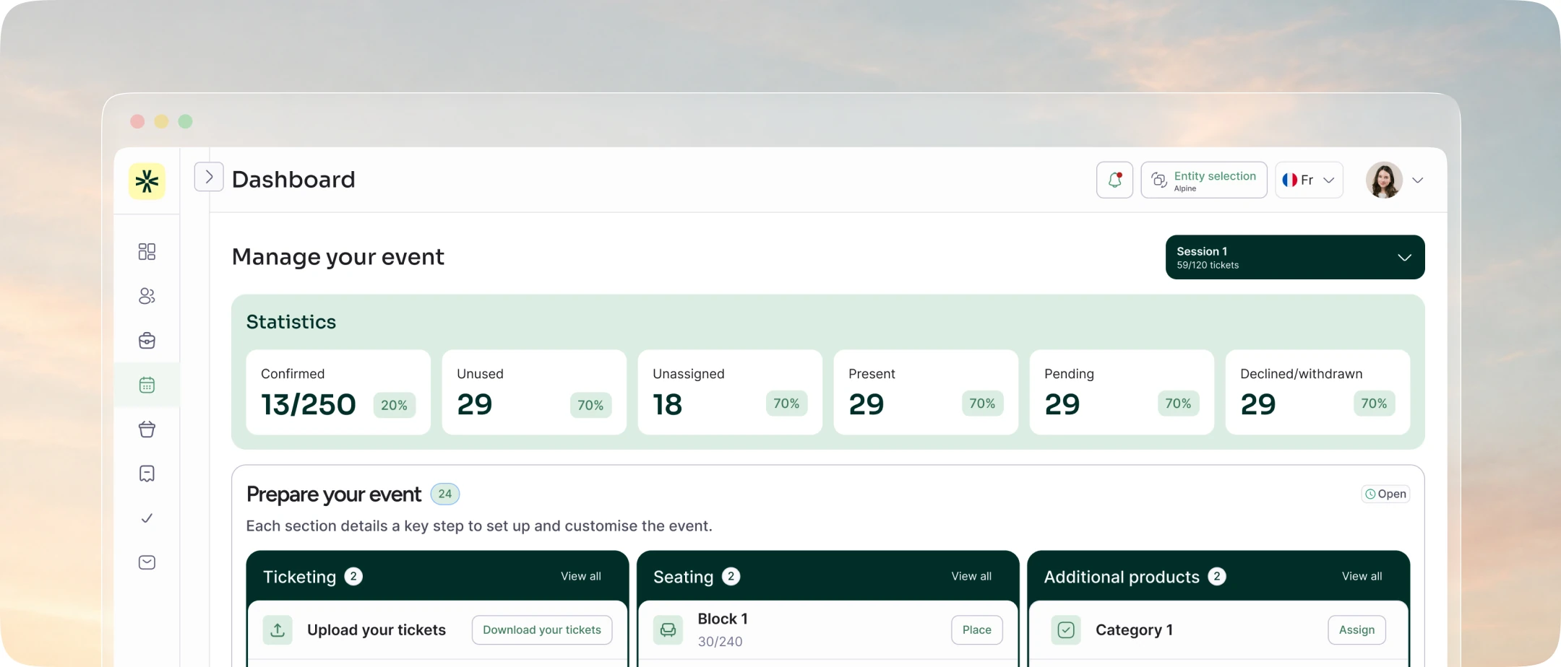This screenshot has width=1561, height=667.
Task: Click the Assign button for Category 1
Action: pyautogui.click(x=1356, y=629)
